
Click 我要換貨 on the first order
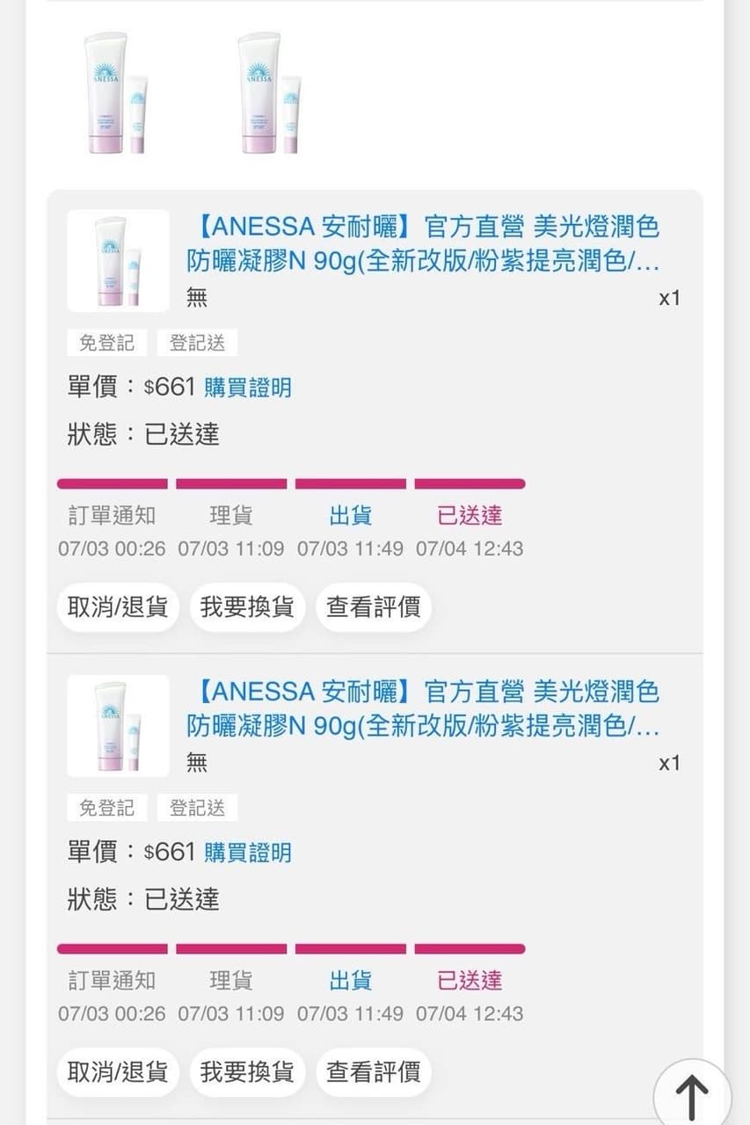(x=247, y=607)
